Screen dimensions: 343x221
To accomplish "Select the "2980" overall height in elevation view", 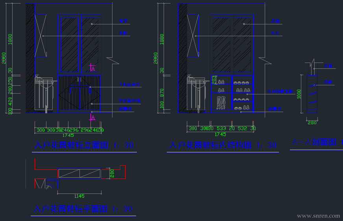I will click(x=4, y=58).
